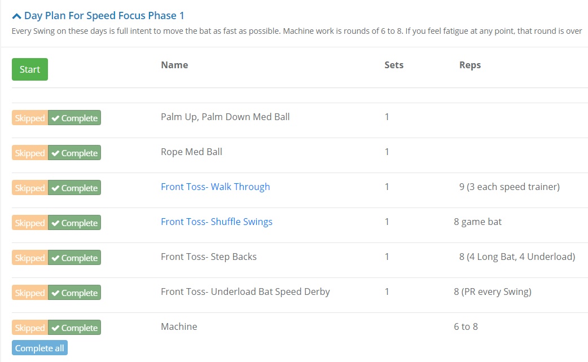Mark Front Toss- Shuffle Swings complete
The height and width of the screenshot is (362, 588).
[74, 223]
